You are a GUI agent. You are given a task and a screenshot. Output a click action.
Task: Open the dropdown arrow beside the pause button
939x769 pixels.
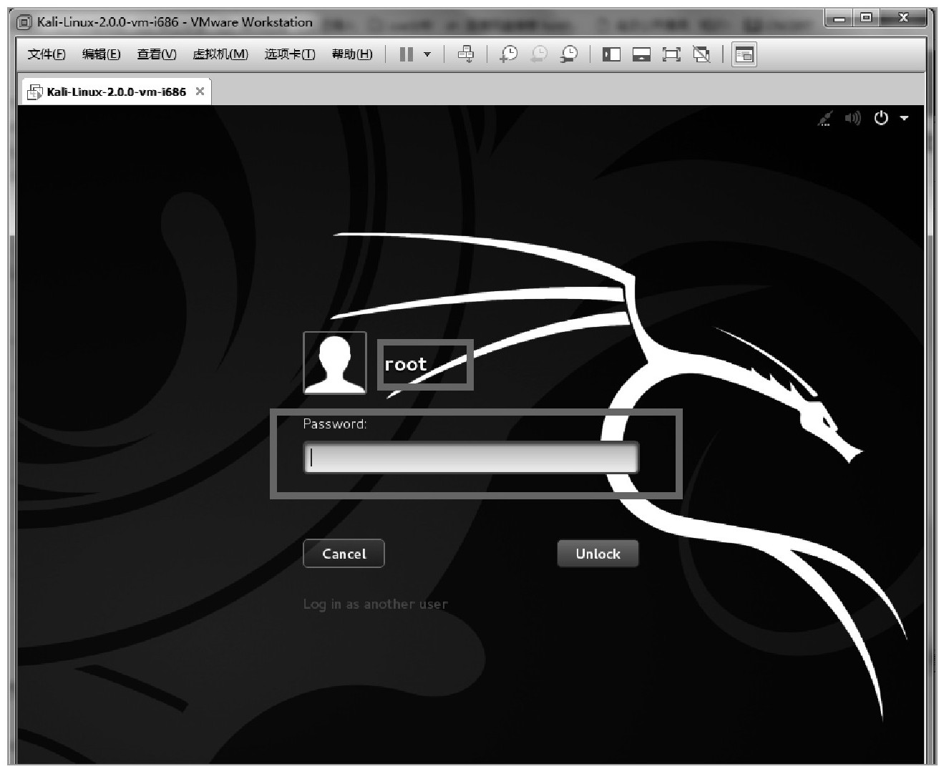[x=427, y=54]
